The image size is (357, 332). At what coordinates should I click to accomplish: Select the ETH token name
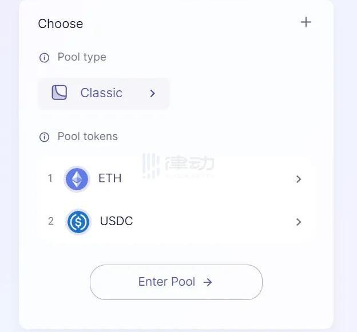[x=110, y=178]
